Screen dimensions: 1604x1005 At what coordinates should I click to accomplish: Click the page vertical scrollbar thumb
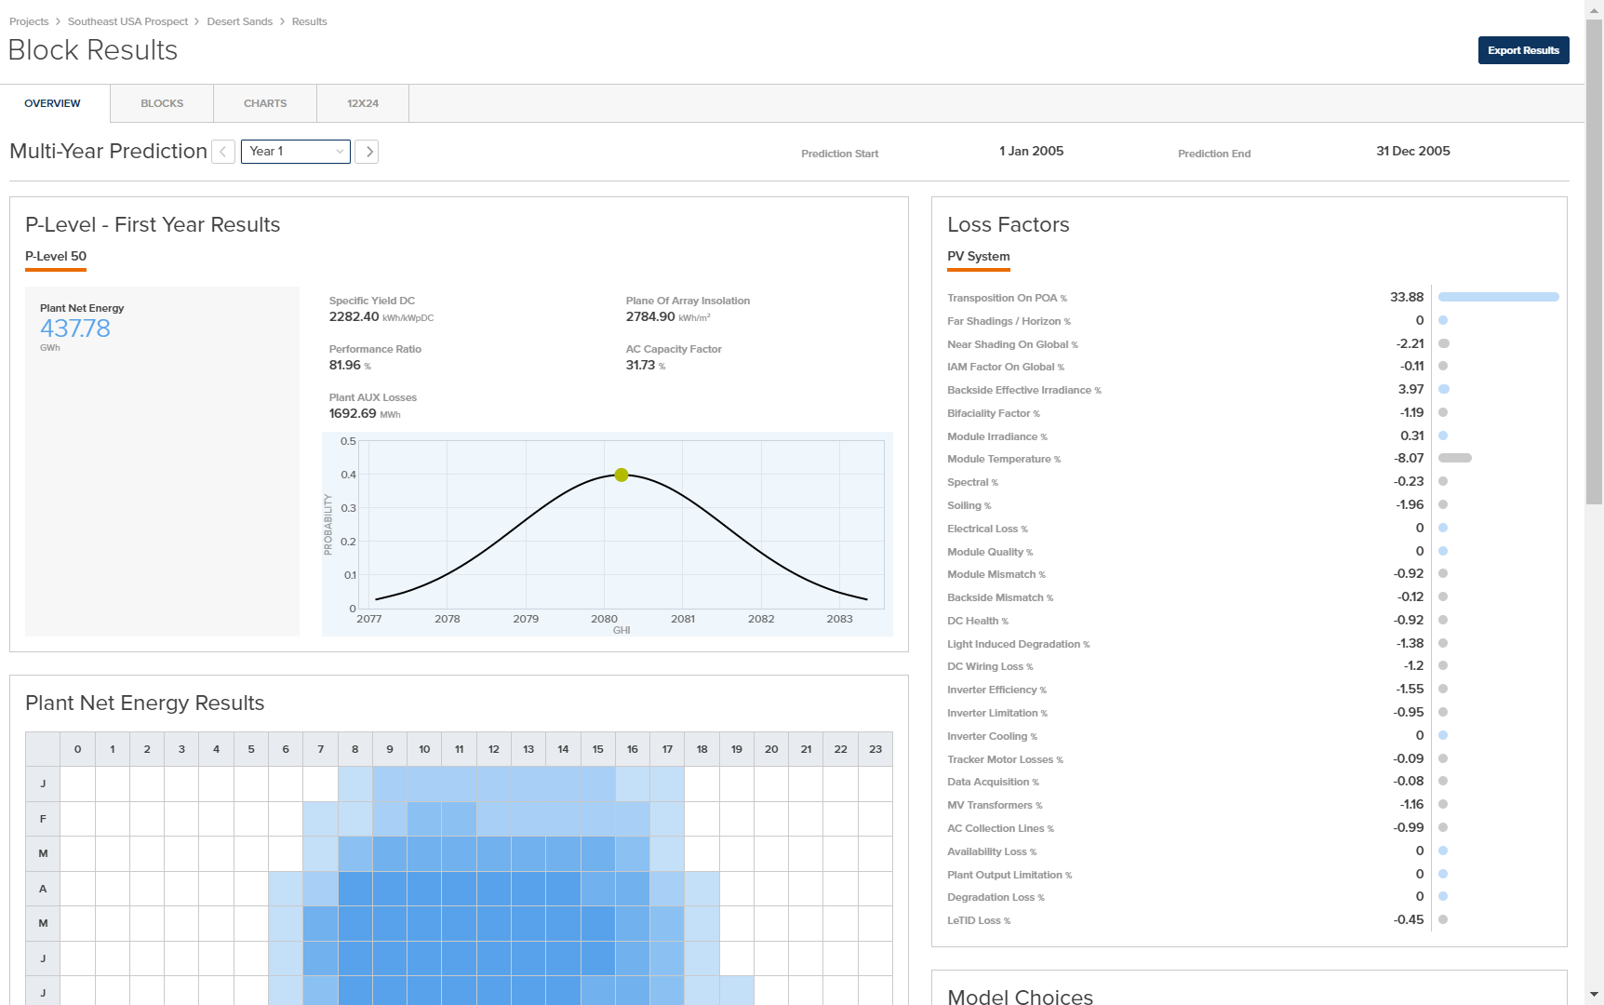[1595, 261]
